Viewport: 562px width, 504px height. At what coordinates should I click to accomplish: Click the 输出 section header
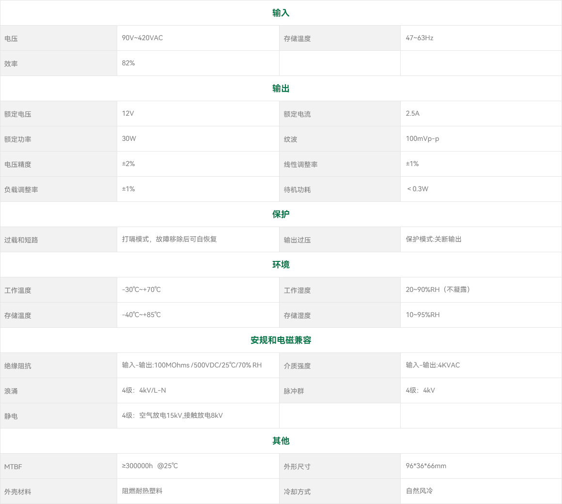281,89
